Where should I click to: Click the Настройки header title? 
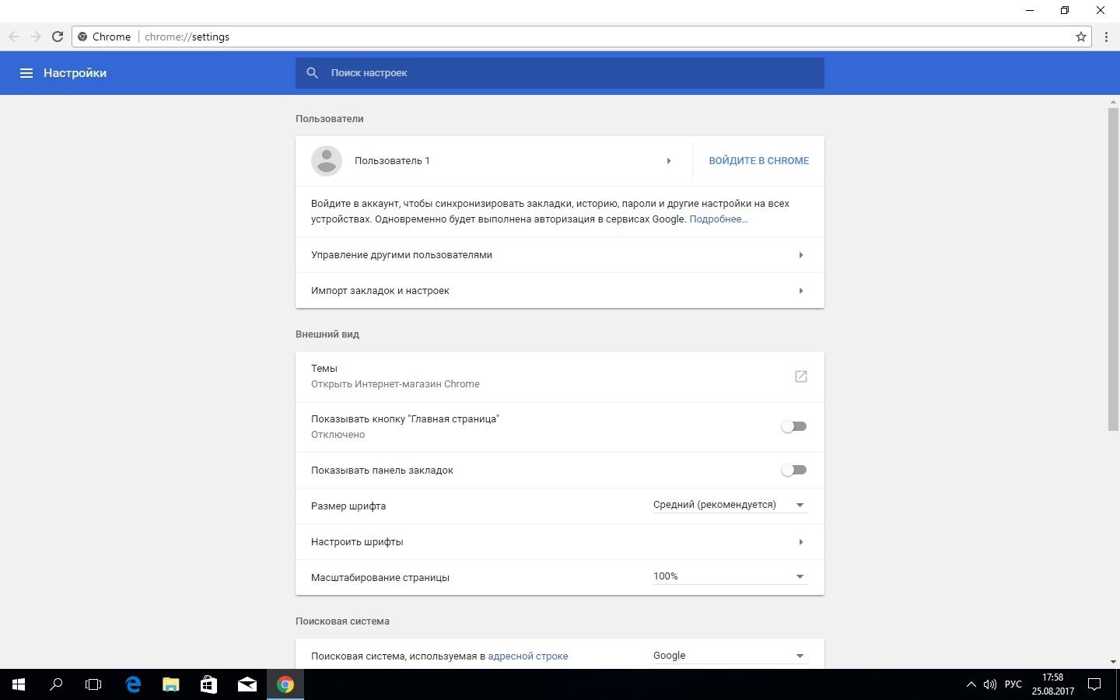pos(75,73)
